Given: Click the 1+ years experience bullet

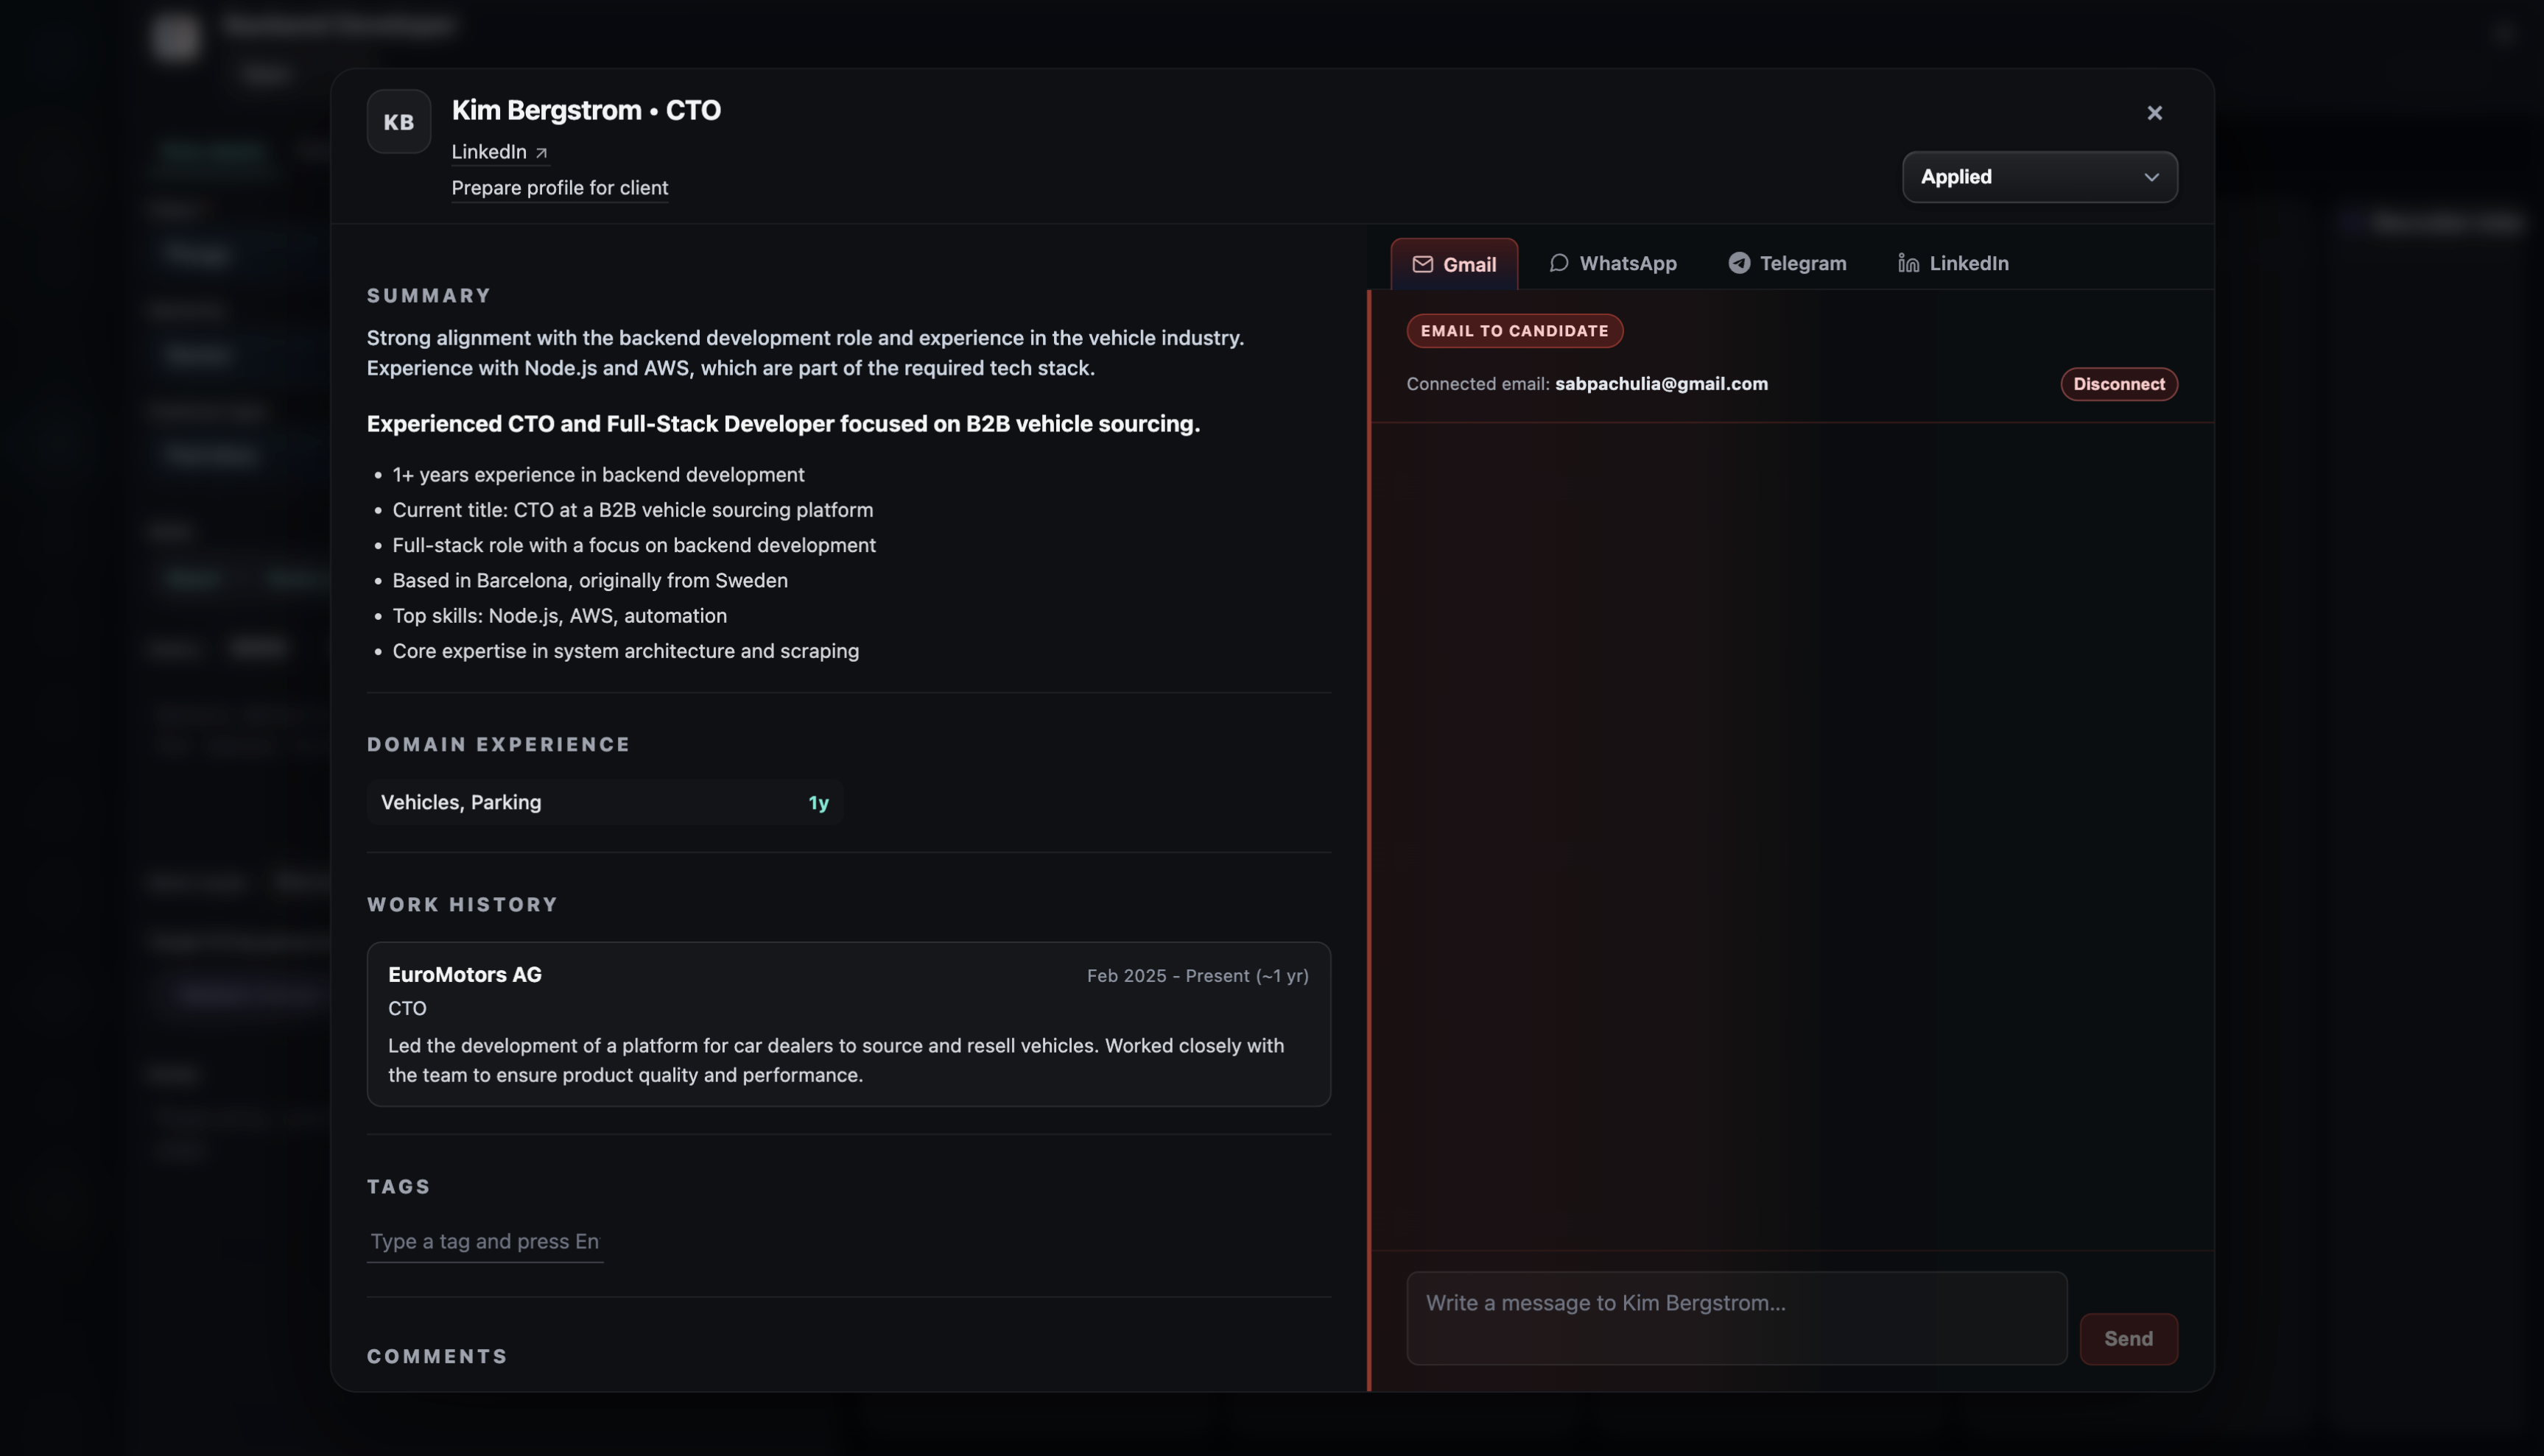Looking at the screenshot, I should 598,475.
